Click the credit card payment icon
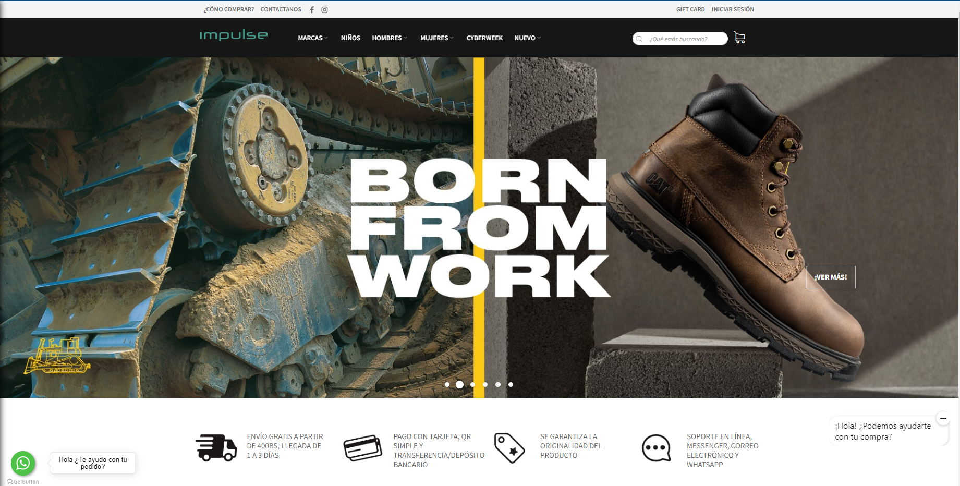960x486 pixels. coord(363,448)
